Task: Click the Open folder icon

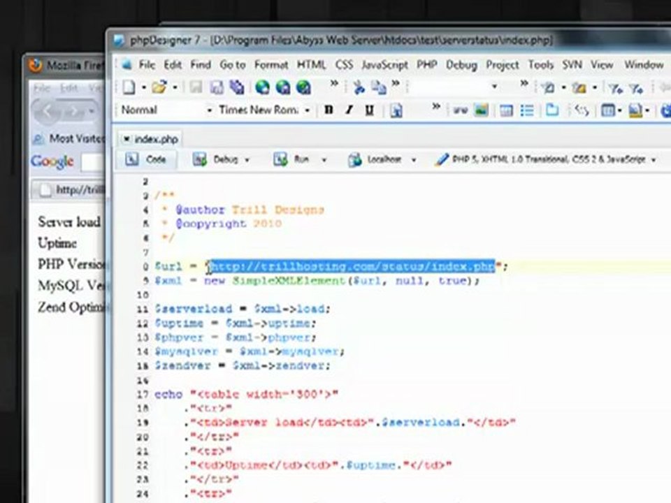Action: pyautogui.click(x=159, y=87)
